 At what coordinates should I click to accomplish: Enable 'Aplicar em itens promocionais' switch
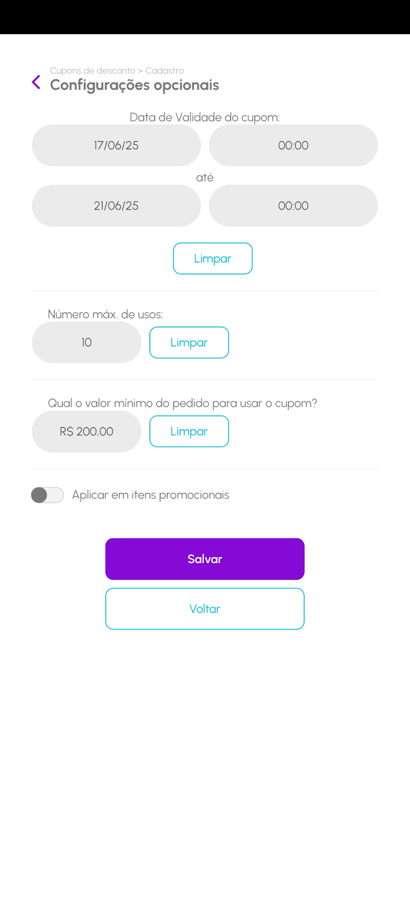click(47, 495)
